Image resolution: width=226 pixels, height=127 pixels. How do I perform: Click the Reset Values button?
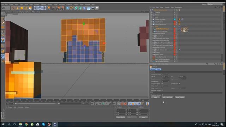pyautogui.click(x=180, y=97)
